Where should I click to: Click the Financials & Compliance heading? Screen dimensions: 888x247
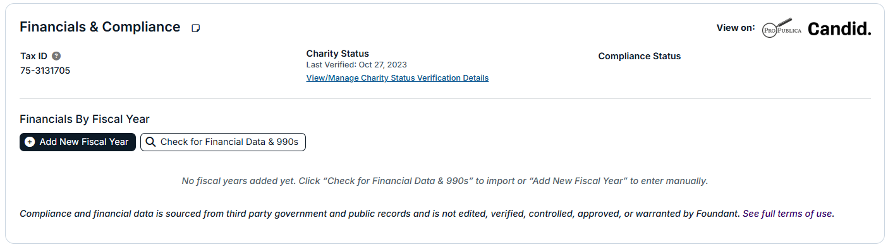[100, 27]
